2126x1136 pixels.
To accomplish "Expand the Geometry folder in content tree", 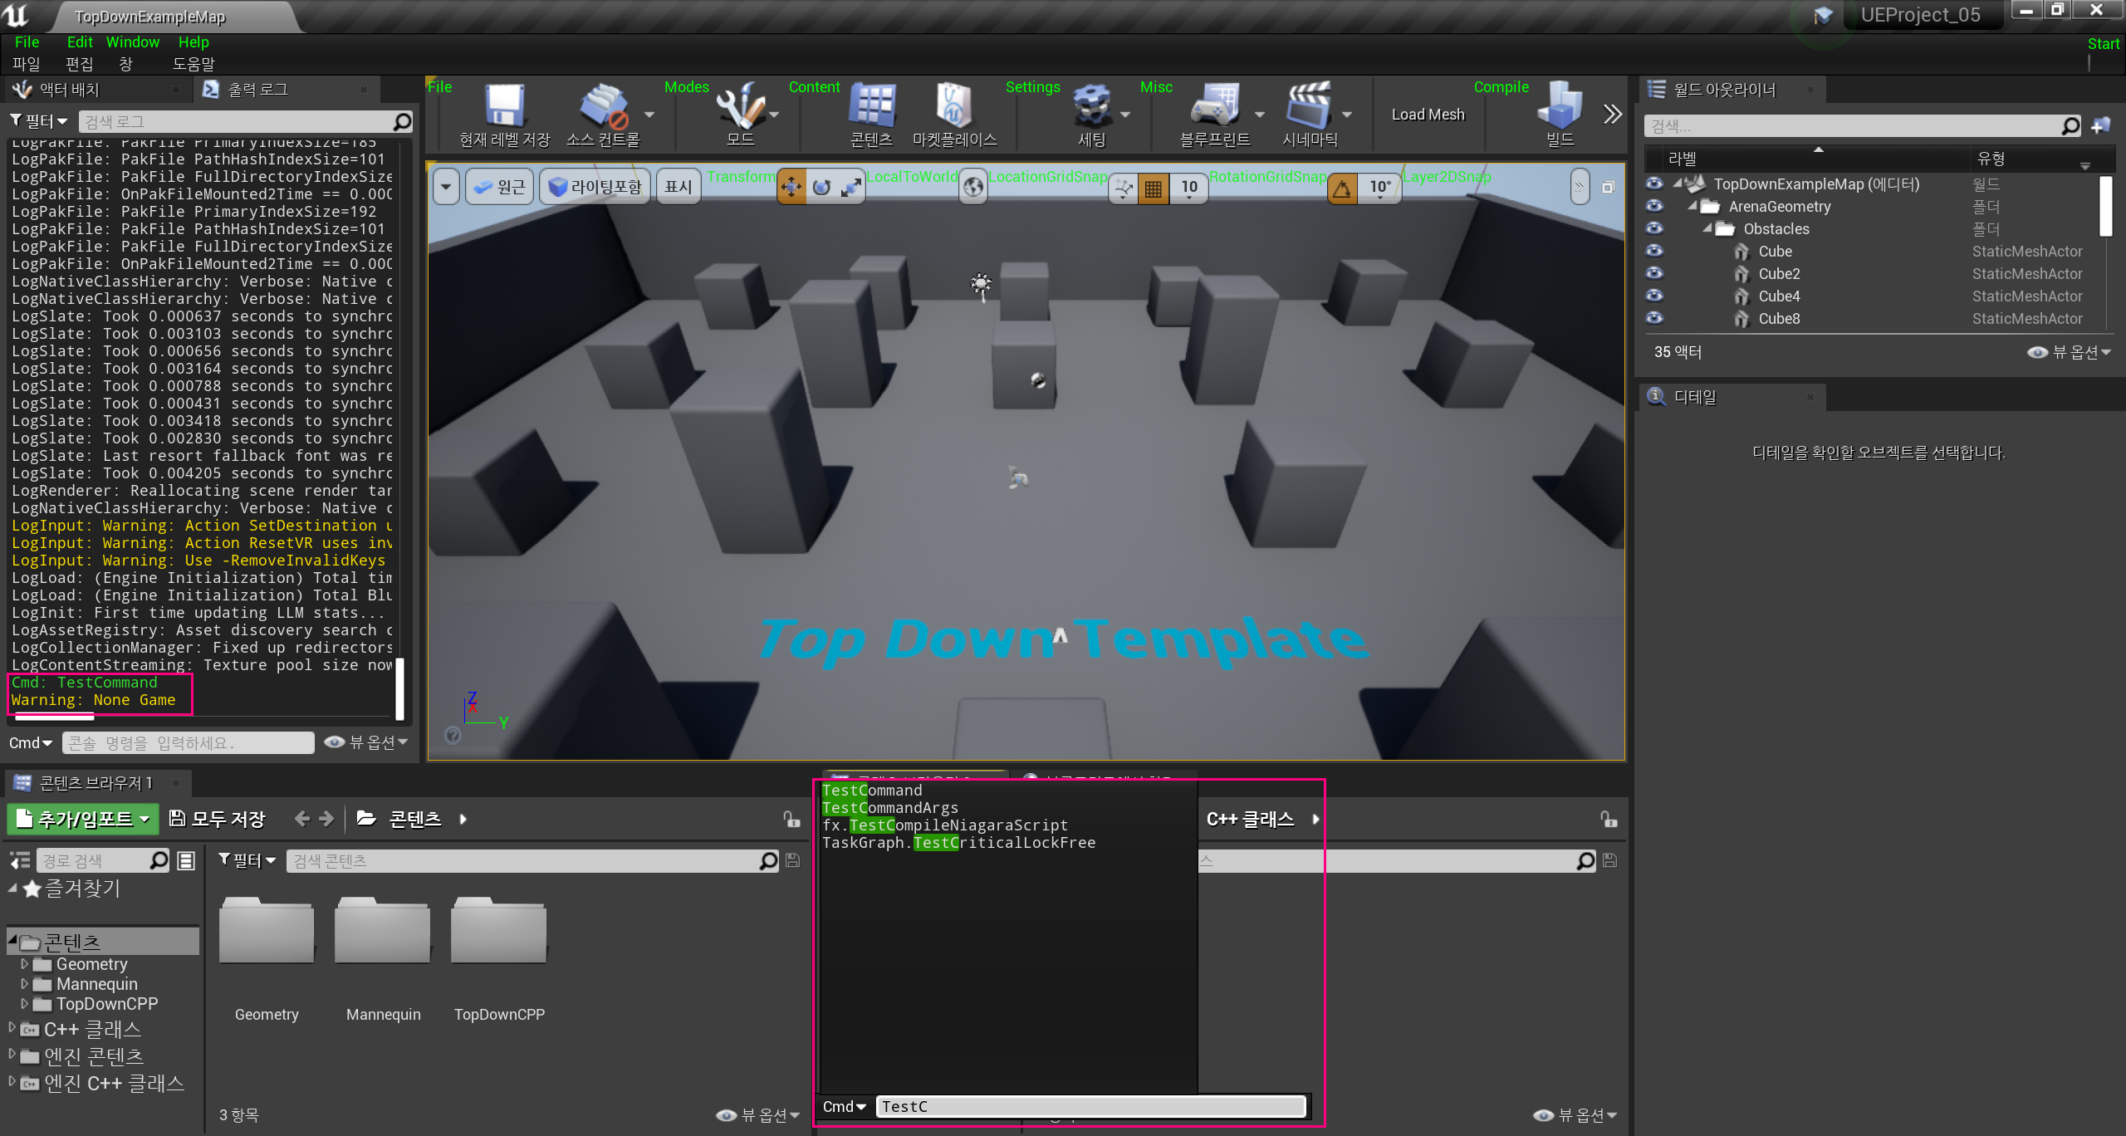I will coord(25,964).
